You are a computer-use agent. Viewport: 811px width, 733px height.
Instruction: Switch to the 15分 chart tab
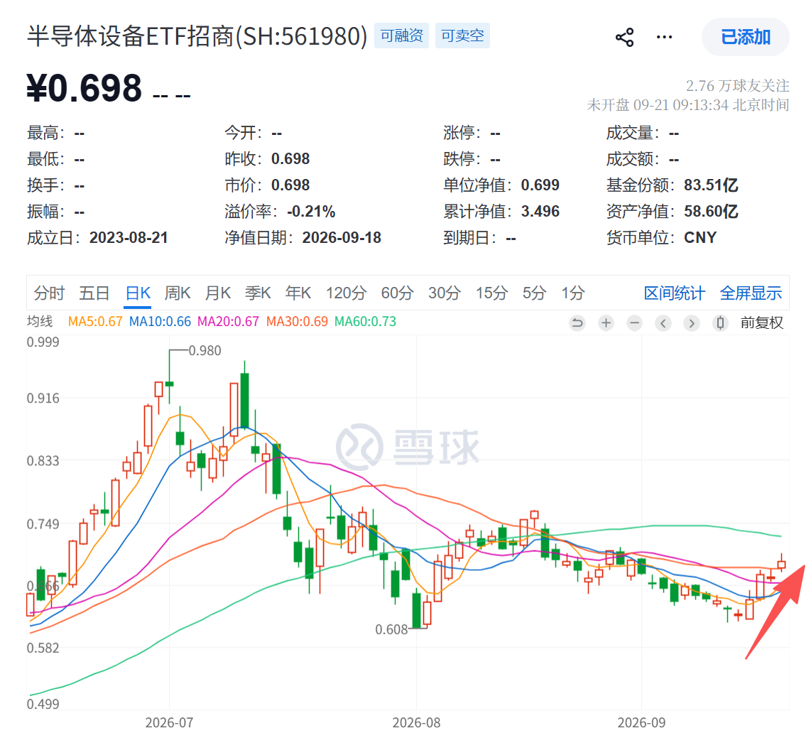(492, 293)
